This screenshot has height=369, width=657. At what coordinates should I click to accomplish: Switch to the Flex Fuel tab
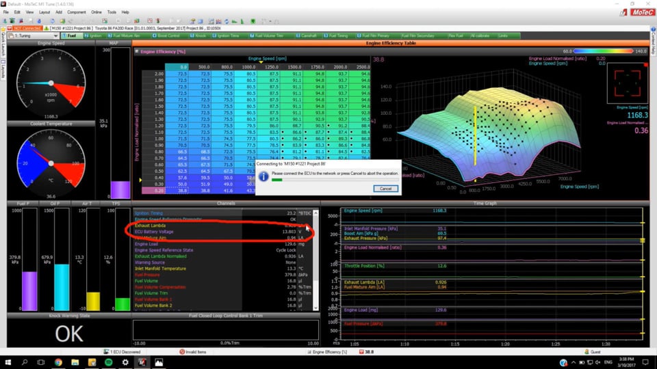[x=456, y=36]
